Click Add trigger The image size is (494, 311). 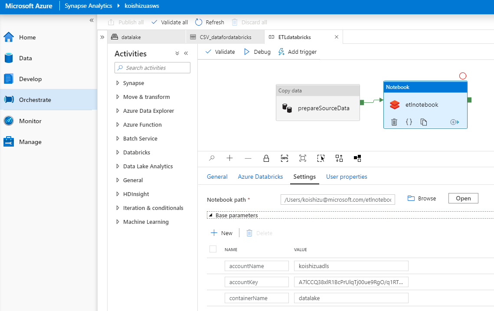[298, 52]
